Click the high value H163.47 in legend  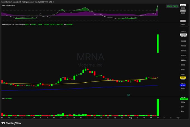pos(33,24)
